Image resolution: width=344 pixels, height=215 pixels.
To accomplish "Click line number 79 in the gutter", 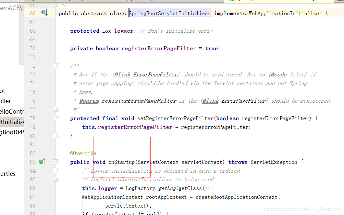I will click(x=33, y=127).
